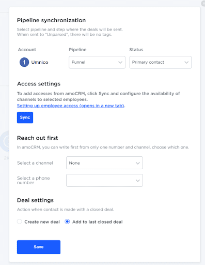
Task: Close the settings dialog with the X icon
Action: point(203,4)
